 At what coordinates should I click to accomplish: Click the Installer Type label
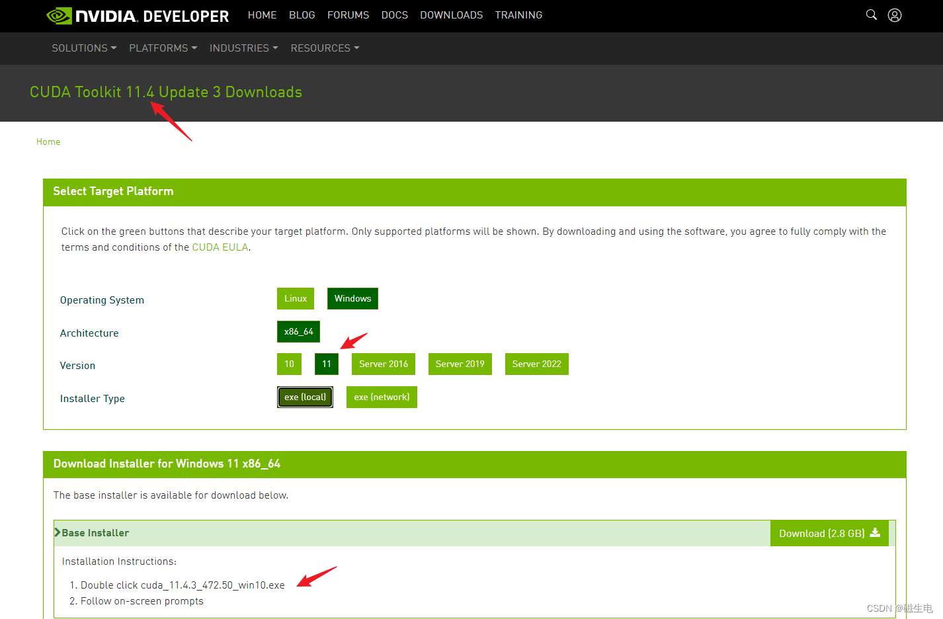click(x=93, y=399)
